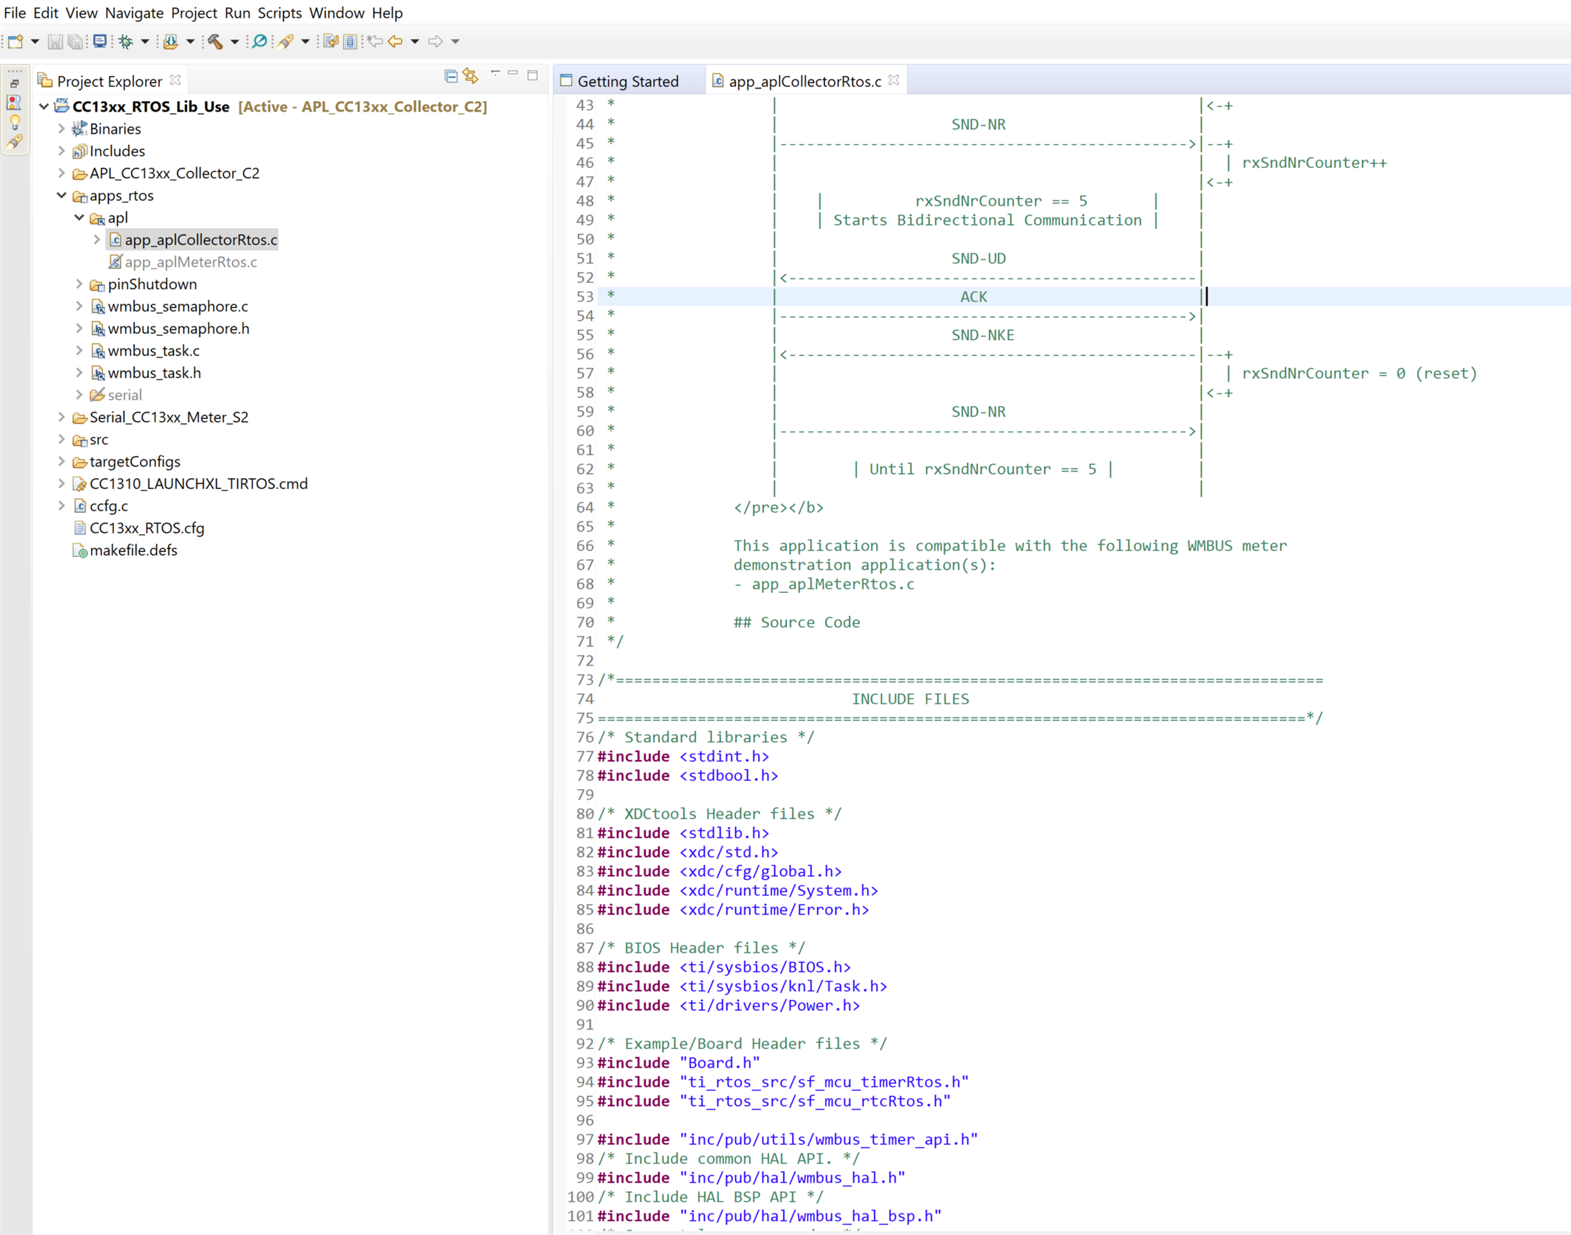This screenshot has width=1571, height=1235.
Task: Click line number 88 in editor gutter
Action: (x=584, y=968)
